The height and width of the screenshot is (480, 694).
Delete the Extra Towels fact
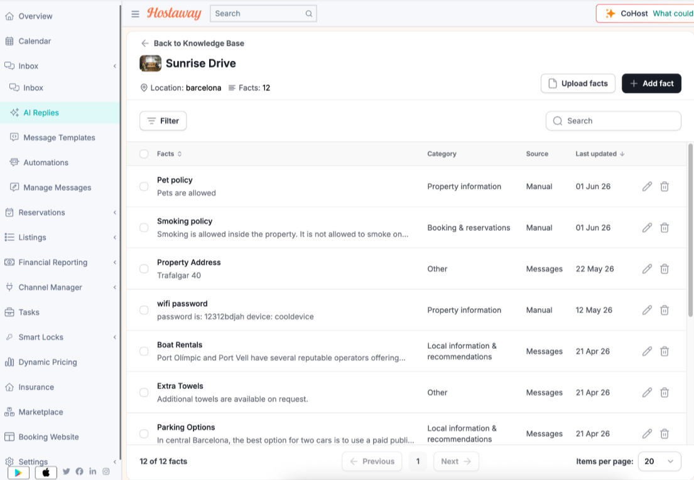[x=664, y=393]
